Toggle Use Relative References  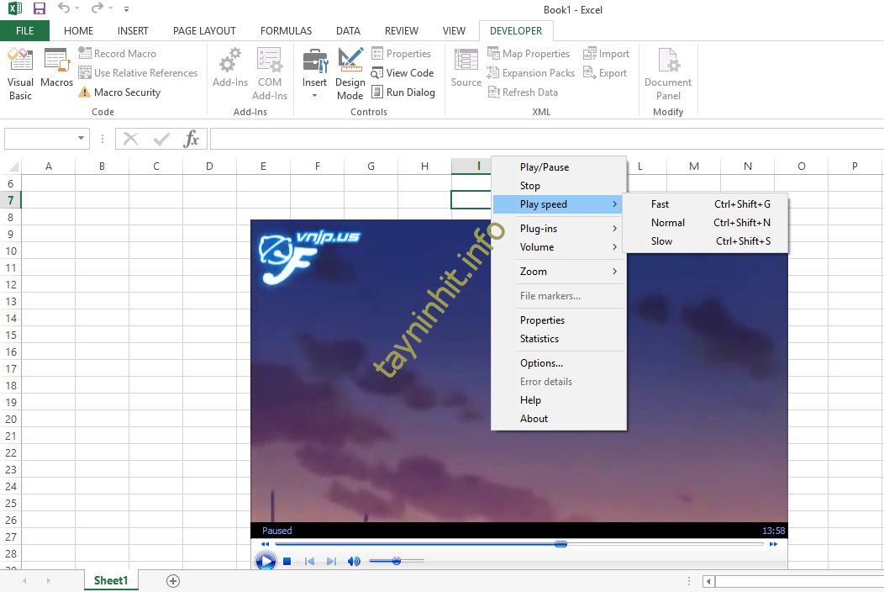[x=138, y=73]
